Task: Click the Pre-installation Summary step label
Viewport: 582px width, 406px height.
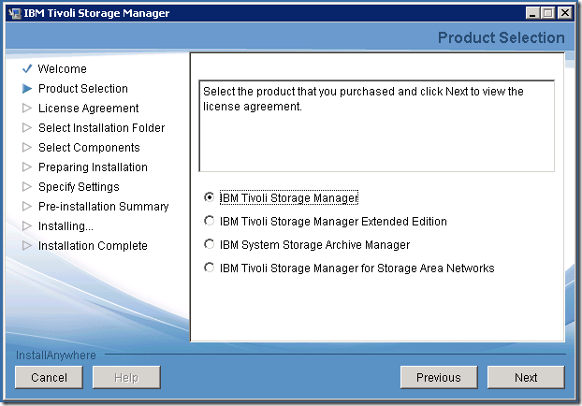Action: (103, 207)
